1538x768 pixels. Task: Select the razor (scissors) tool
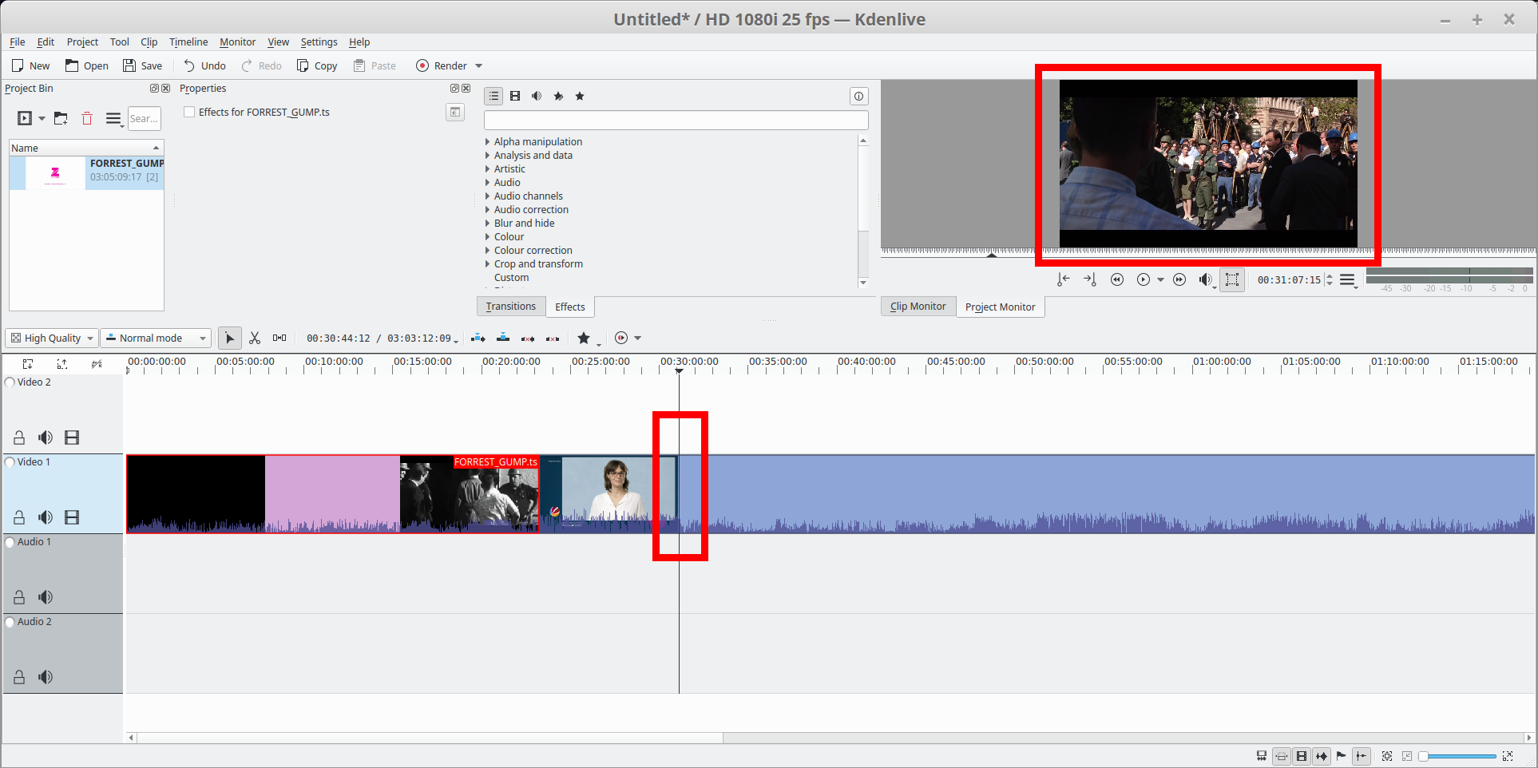255,338
